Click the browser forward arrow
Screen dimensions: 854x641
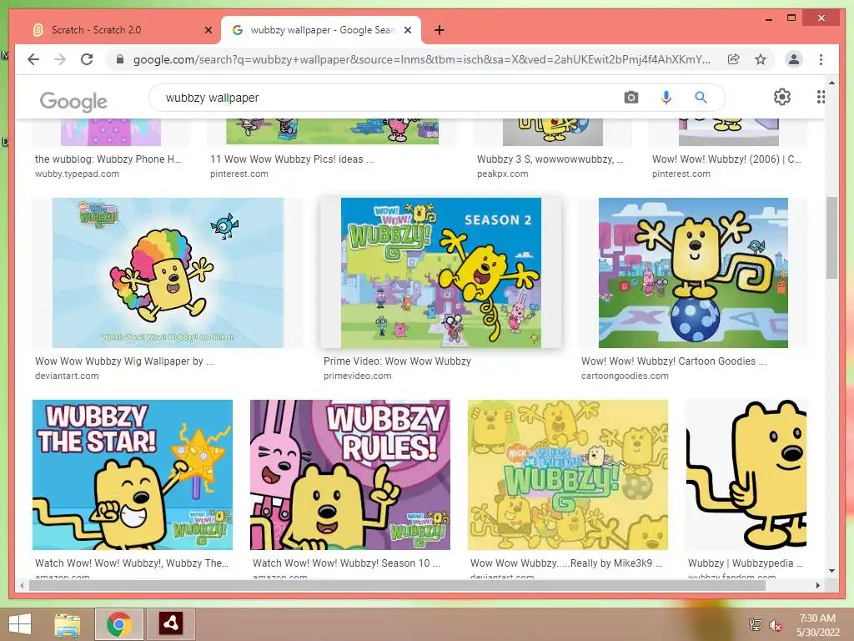pos(60,59)
